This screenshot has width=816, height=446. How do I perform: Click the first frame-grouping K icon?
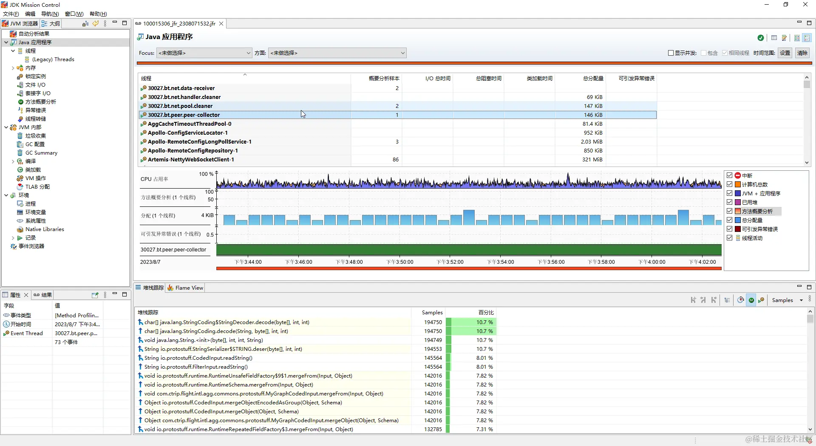coord(693,300)
